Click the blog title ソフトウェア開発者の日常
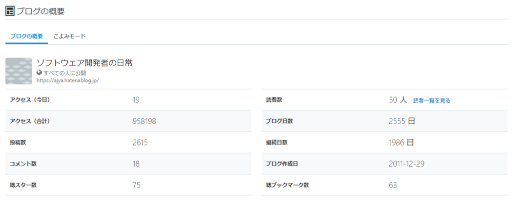 click(84, 62)
